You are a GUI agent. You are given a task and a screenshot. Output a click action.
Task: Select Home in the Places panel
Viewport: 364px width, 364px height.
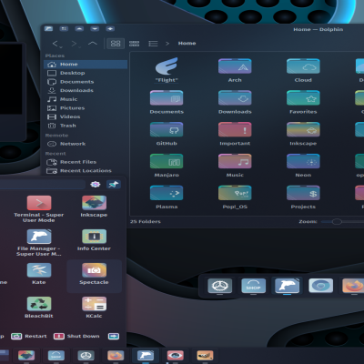coord(86,65)
